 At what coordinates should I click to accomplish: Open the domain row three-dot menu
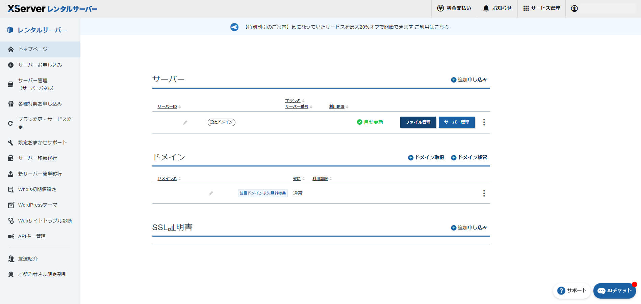(484, 193)
